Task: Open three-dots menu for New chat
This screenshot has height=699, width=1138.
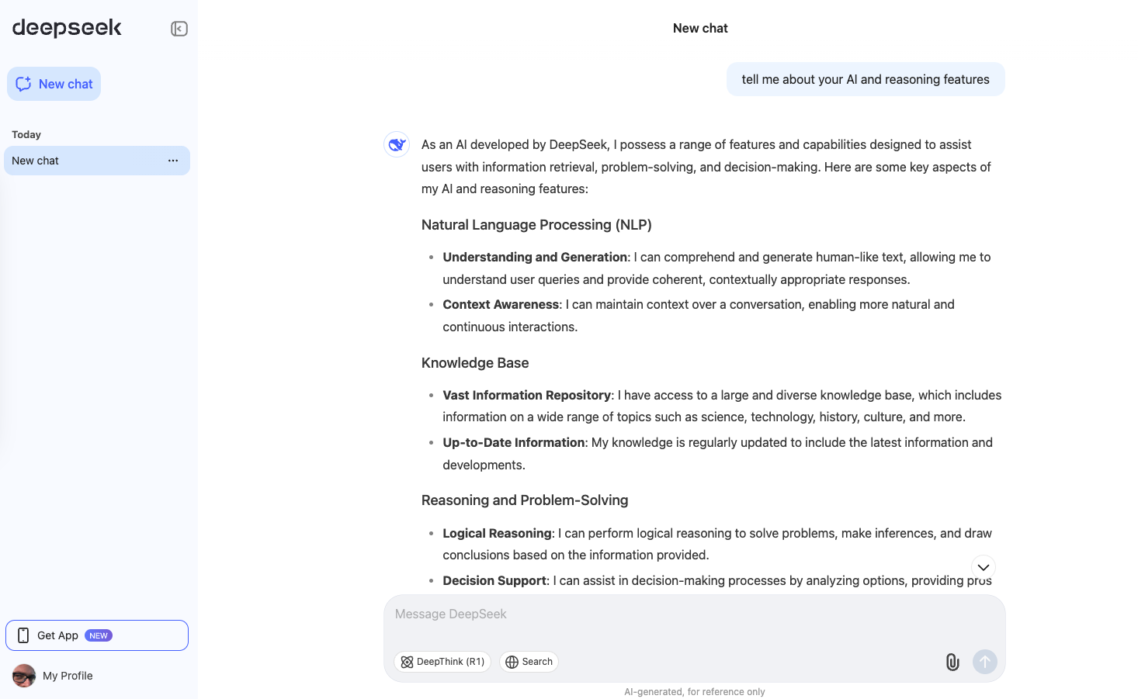Action: [173, 161]
